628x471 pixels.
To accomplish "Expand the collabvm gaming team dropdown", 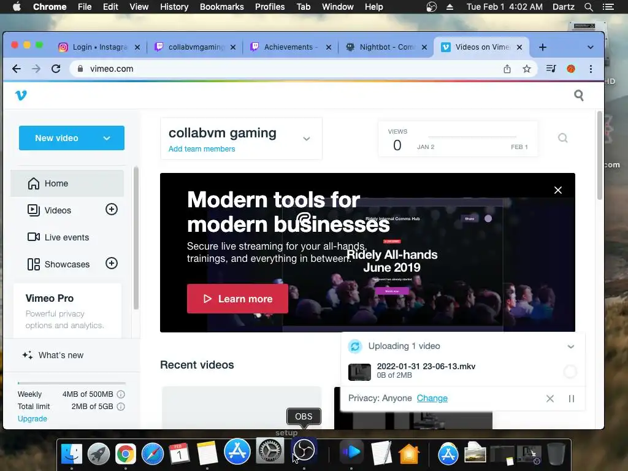I will click(x=307, y=139).
